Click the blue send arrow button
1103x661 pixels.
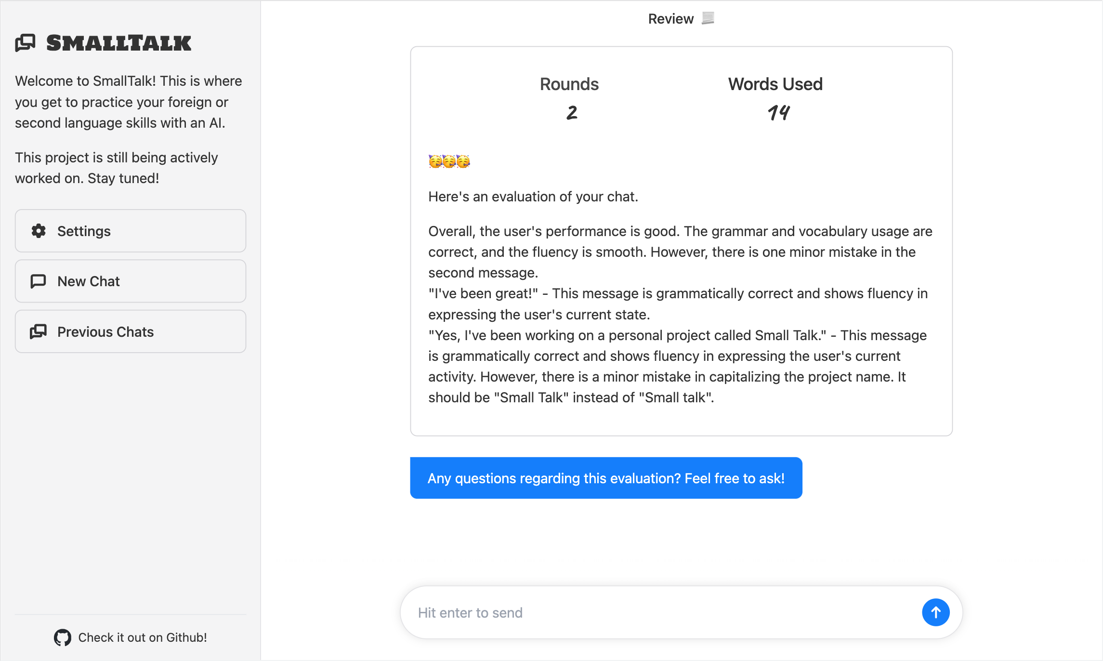coord(935,612)
